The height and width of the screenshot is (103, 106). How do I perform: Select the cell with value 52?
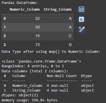38,18
